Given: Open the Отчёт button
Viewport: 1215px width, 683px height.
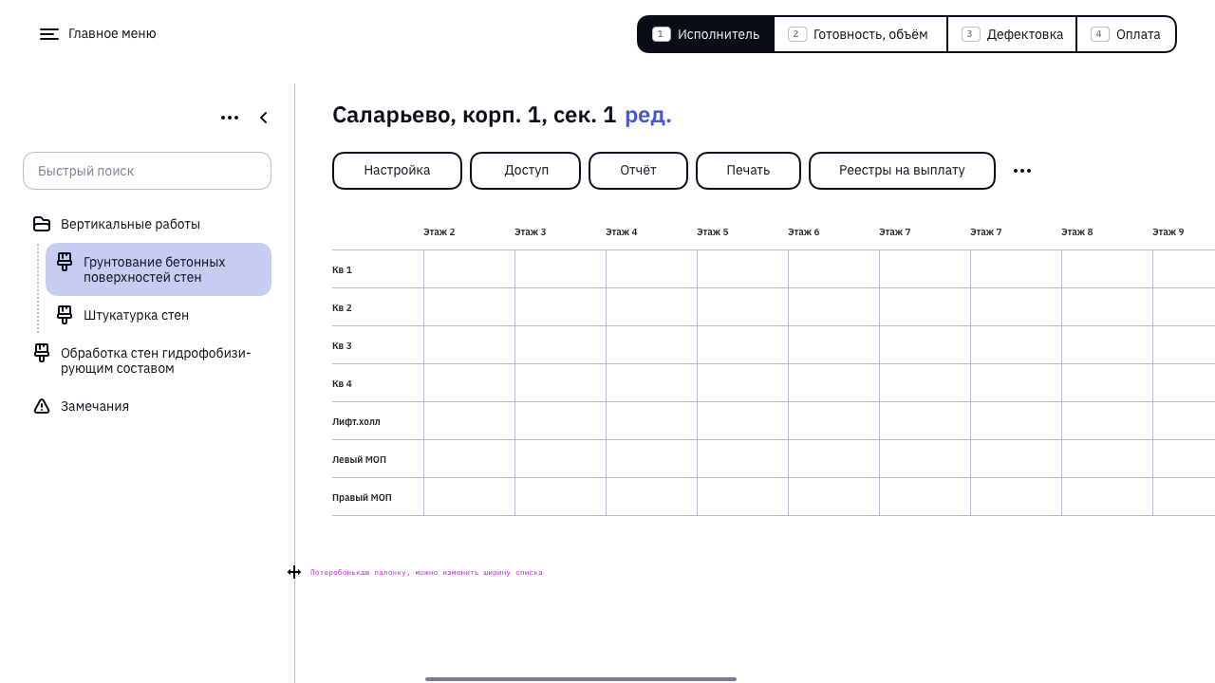Looking at the screenshot, I should pos(638,171).
